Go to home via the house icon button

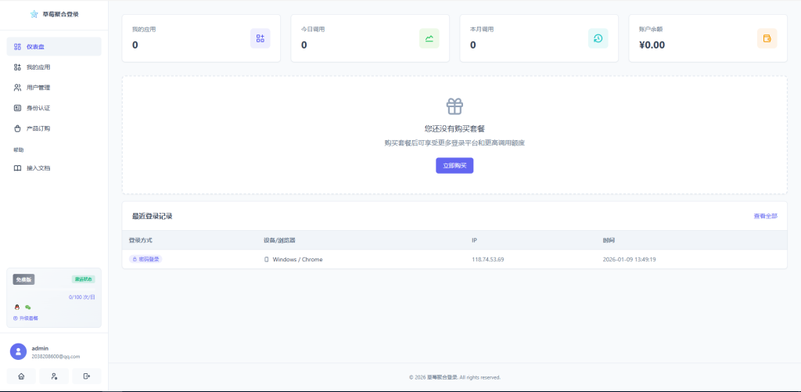pyautogui.click(x=21, y=376)
